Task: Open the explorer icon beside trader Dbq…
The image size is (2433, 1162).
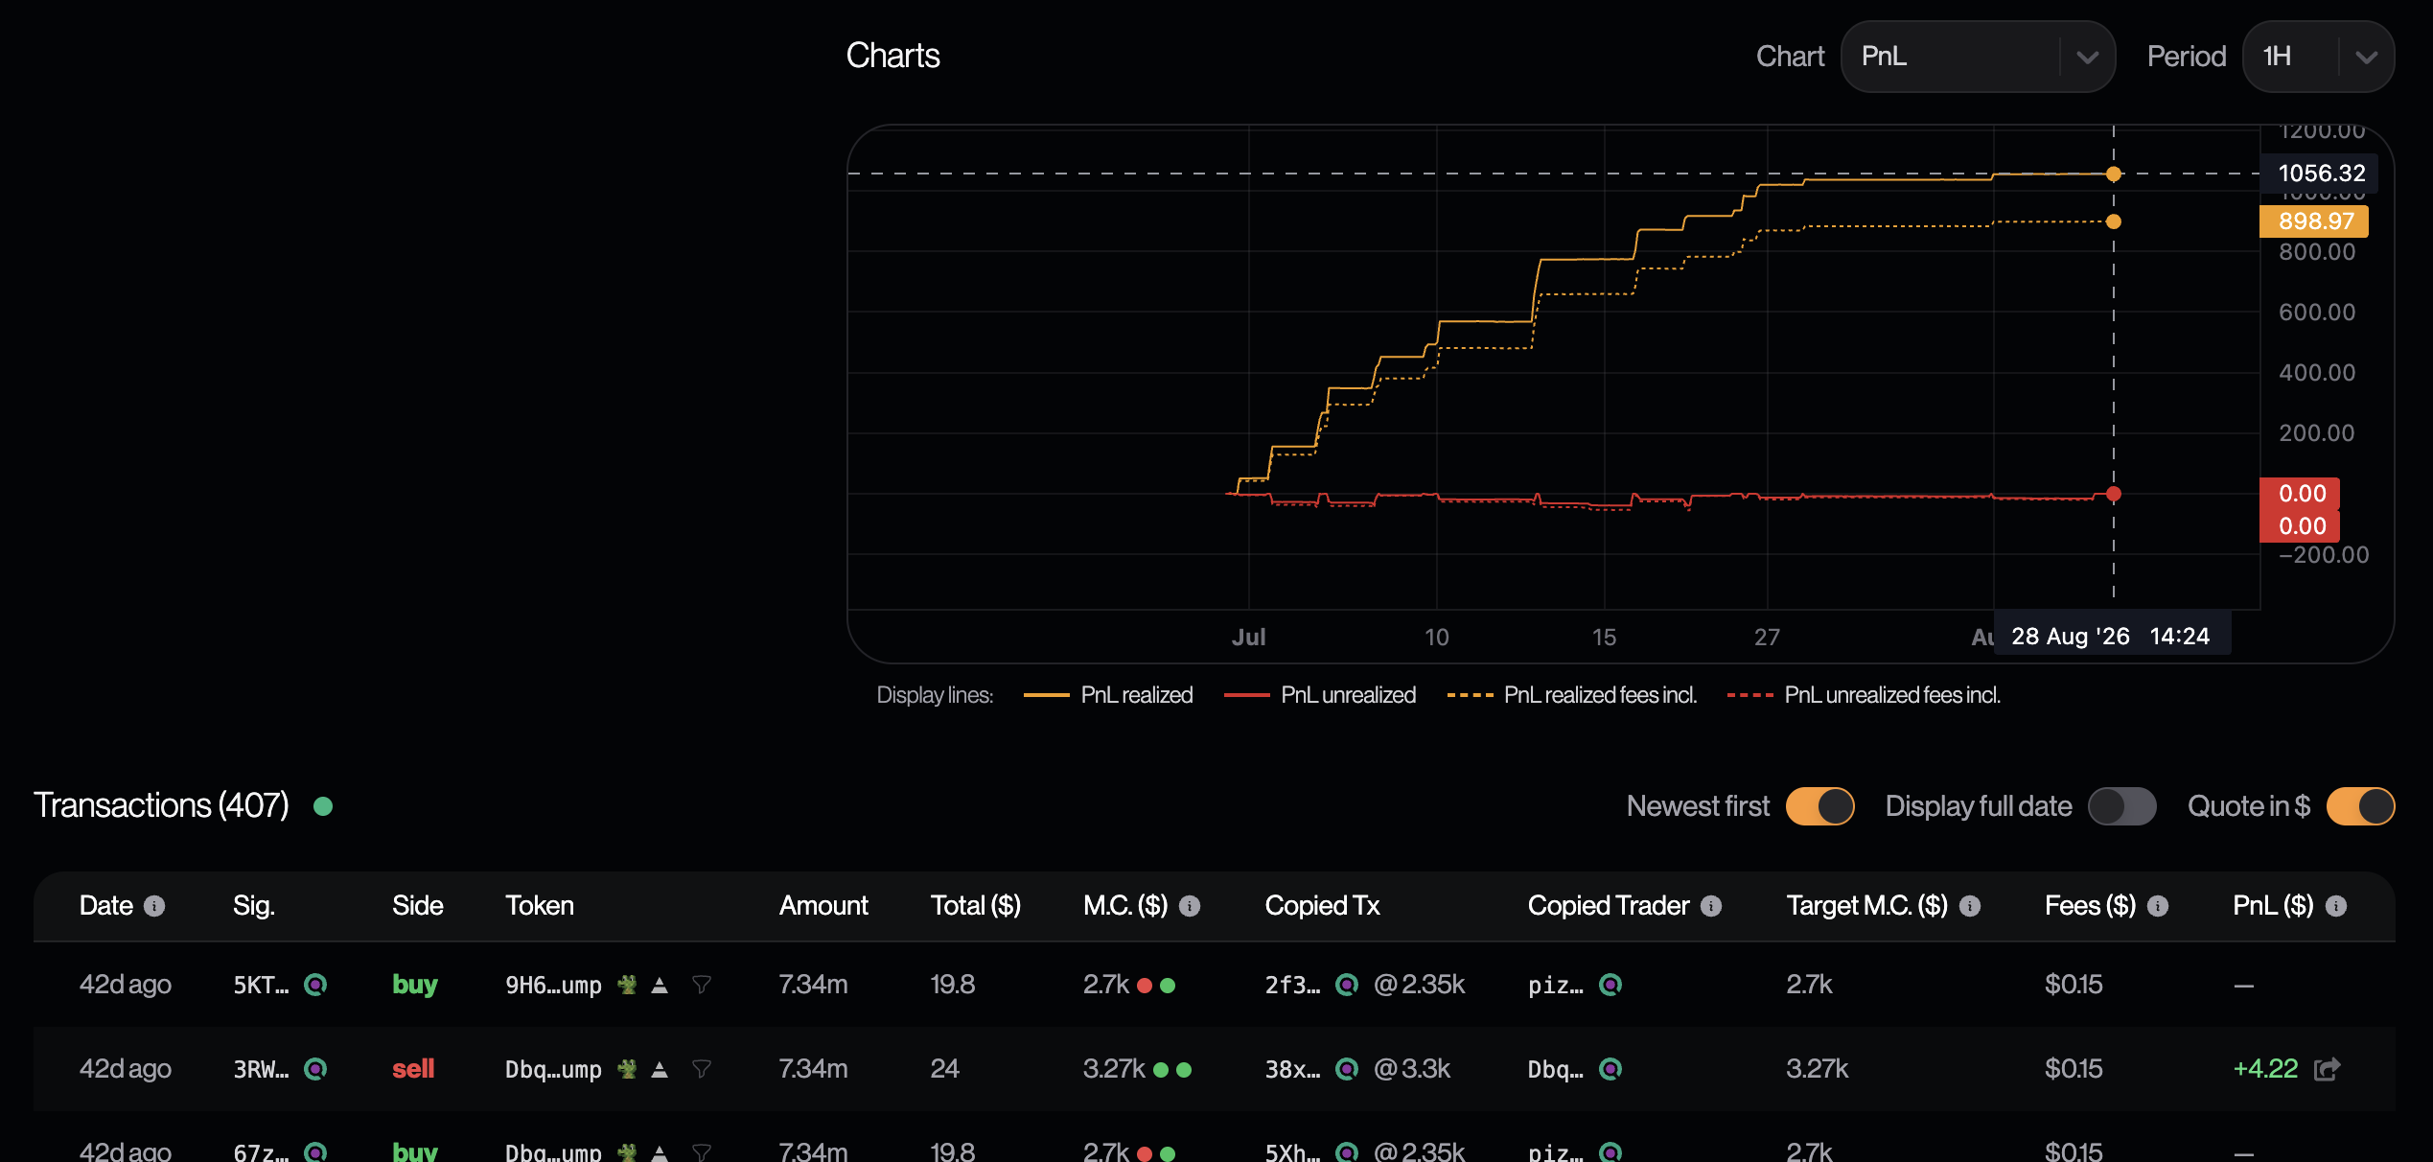Action: point(1610,1069)
